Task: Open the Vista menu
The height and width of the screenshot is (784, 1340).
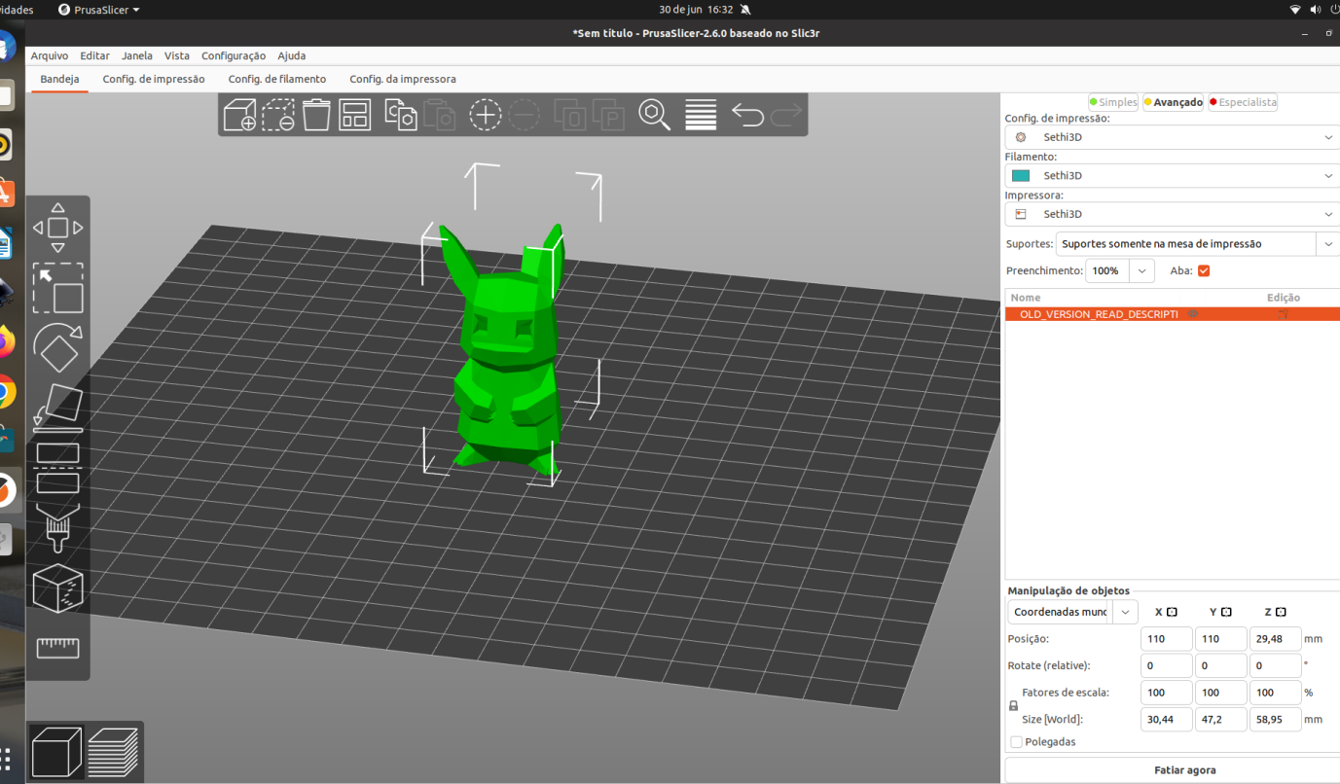Action: [x=177, y=56]
